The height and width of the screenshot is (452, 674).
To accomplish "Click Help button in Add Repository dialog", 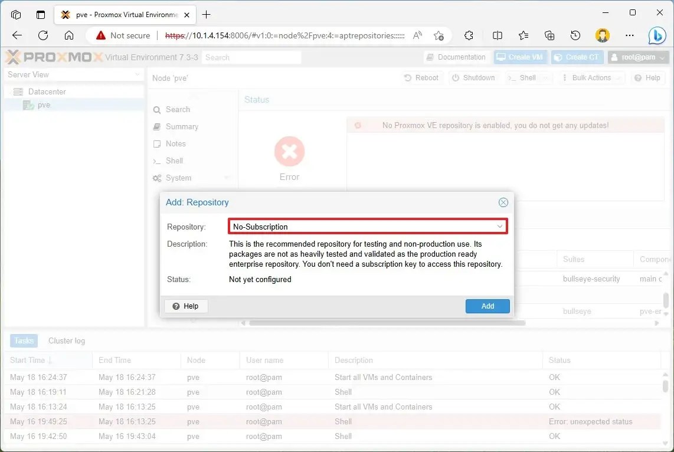I will 186,306.
